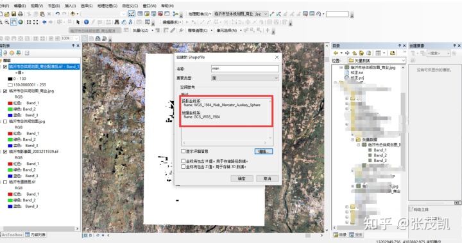Click the Create Features 搜索 search box
Image resolution: width=462 pixels, height=243 pixels.
click(438, 53)
